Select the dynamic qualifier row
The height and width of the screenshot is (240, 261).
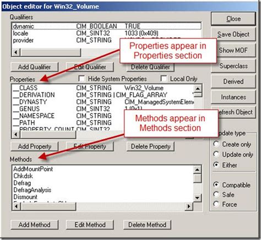click(106, 26)
